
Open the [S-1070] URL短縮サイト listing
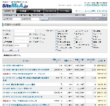[13, 66]
